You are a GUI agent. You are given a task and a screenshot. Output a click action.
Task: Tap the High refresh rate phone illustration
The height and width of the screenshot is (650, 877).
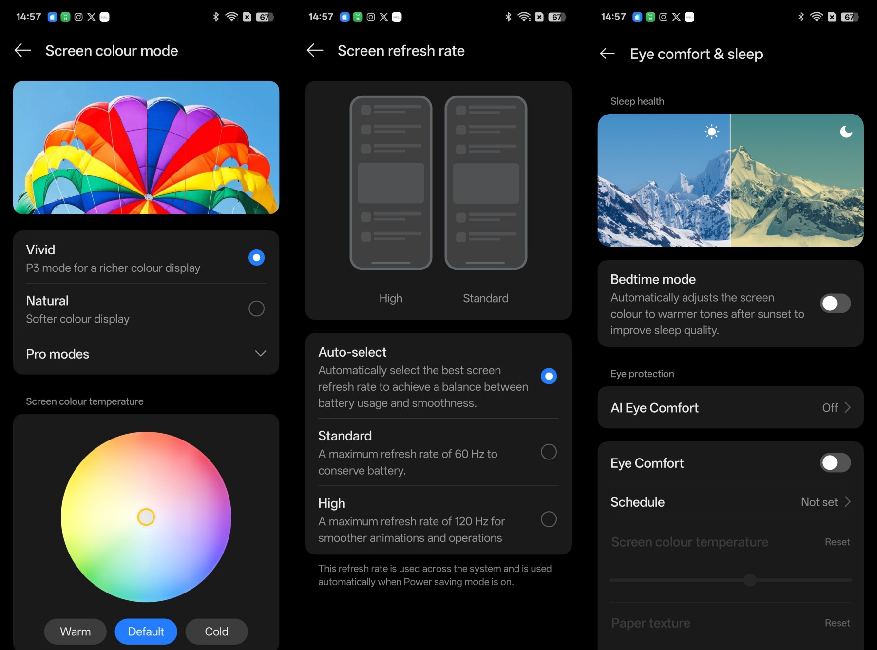[391, 183]
